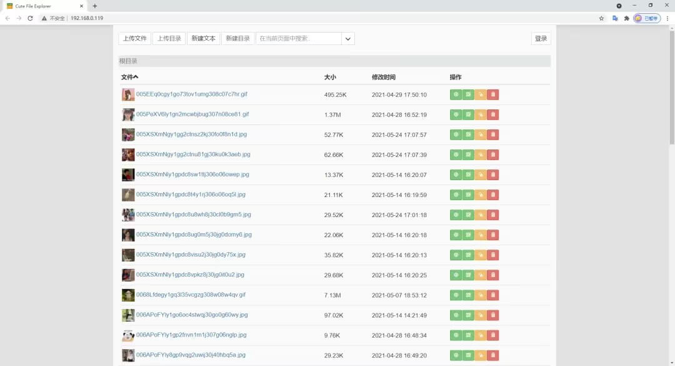Click the 登录 login button
This screenshot has height=366, width=675.
tap(540, 38)
